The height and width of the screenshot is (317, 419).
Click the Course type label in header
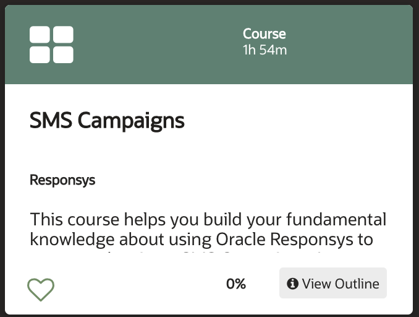coord(265,33)
